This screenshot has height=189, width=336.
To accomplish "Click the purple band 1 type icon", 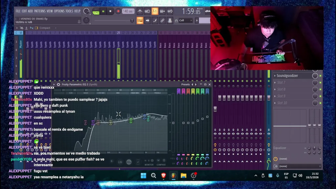I will point(179,91).
